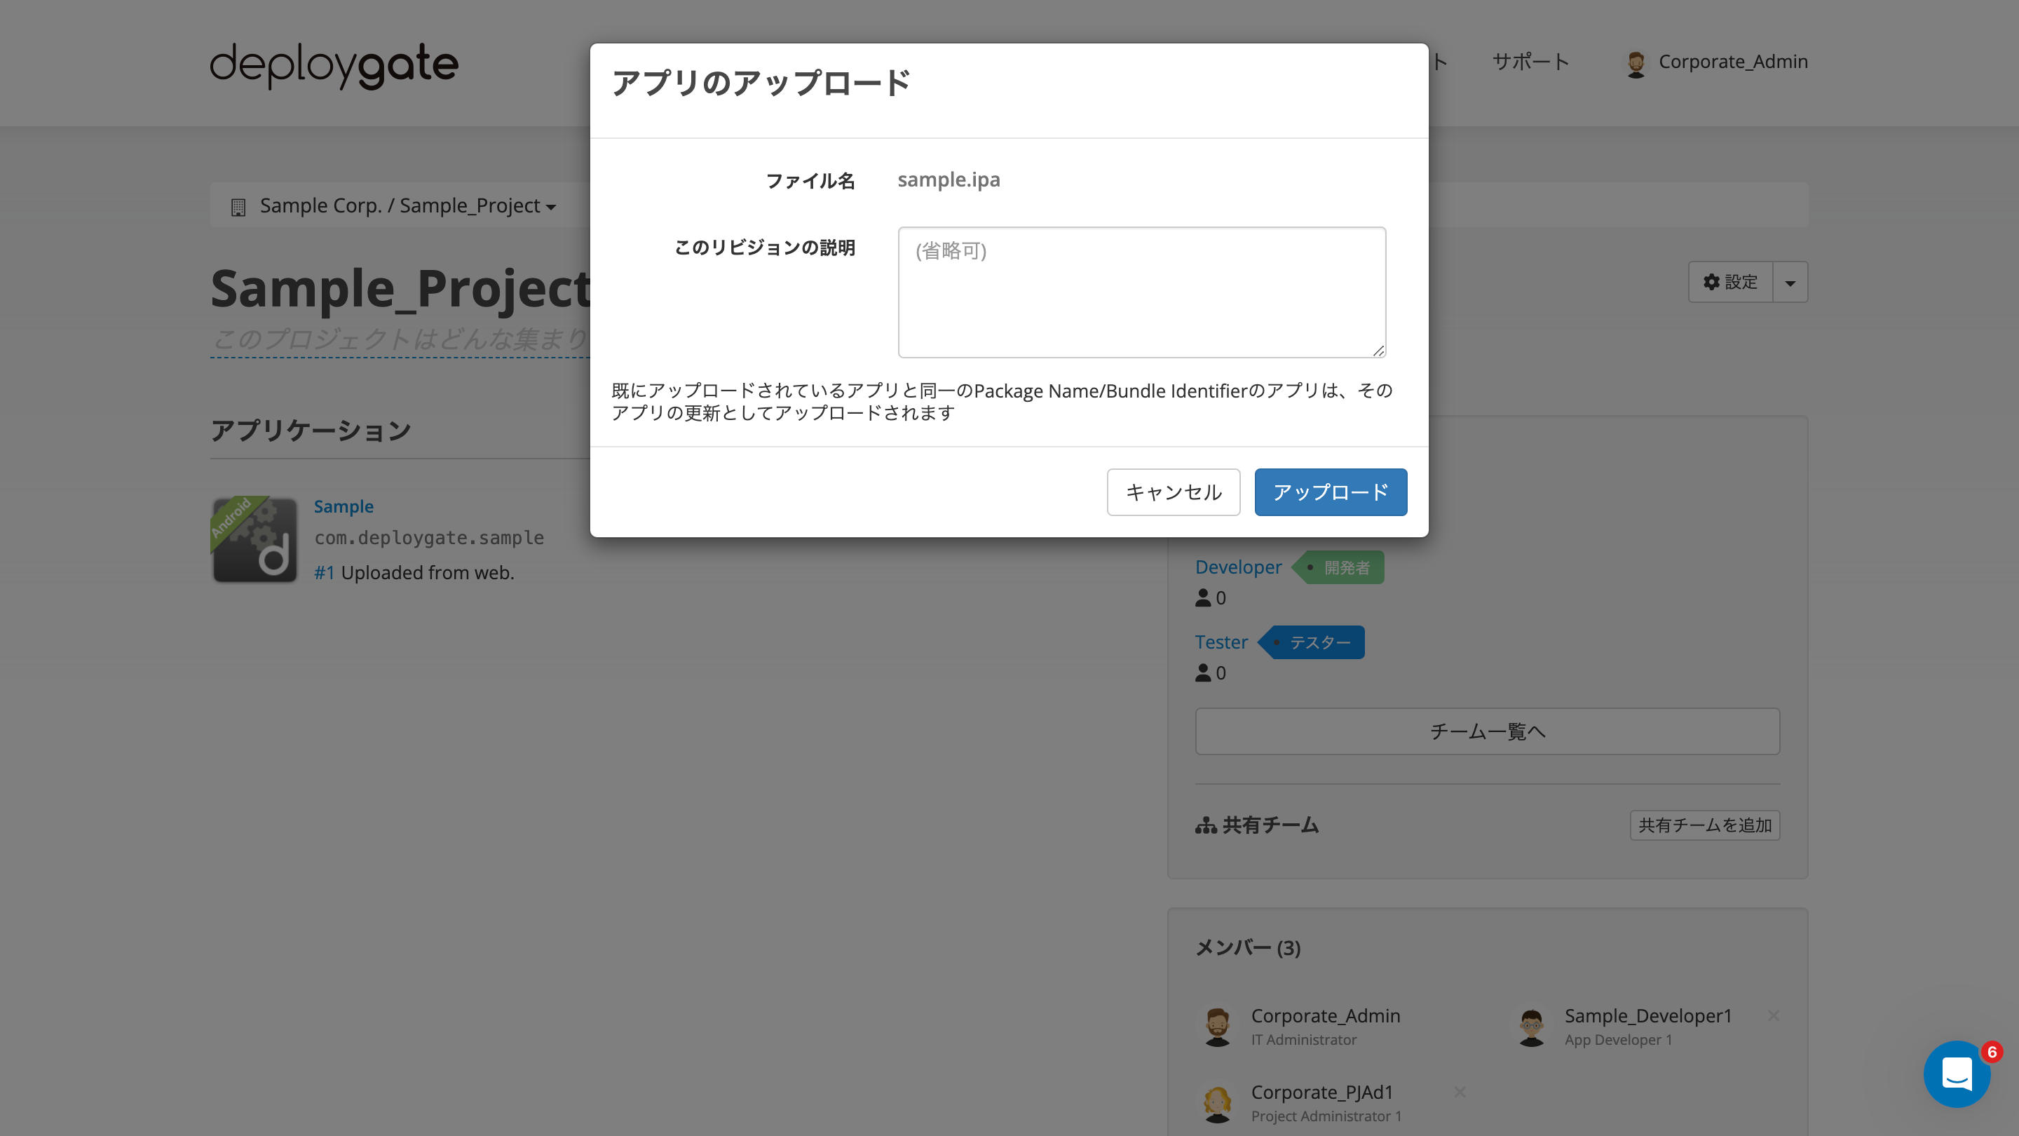Click the アップロード button
The height and width of the screenshot is (1136, 2019).
point(1330,492)
